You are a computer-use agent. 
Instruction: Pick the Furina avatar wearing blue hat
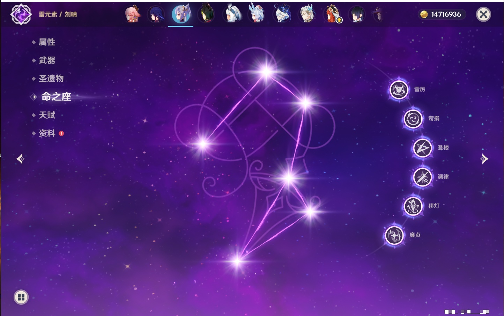pyautogui.click(x=282, y=14)
